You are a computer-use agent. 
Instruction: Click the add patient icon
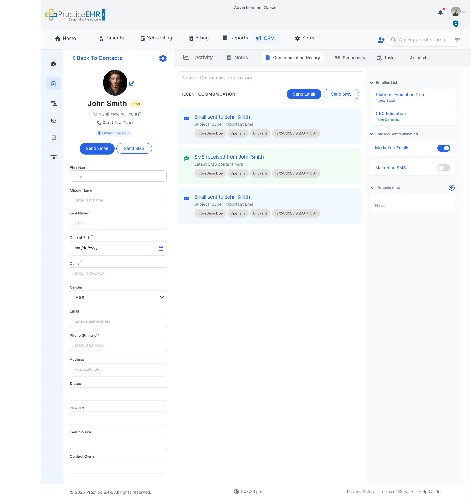pyautogui.click(x=381, y=40)
